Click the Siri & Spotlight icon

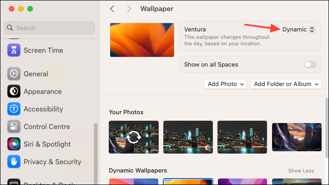coord(14,144)
